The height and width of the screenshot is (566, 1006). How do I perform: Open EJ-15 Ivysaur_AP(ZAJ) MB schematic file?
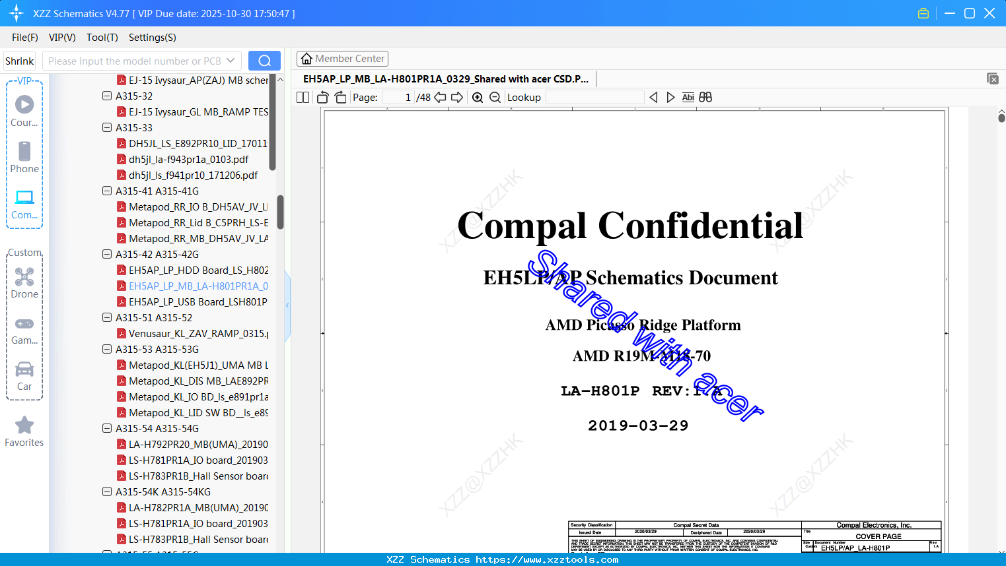point(193,80)
